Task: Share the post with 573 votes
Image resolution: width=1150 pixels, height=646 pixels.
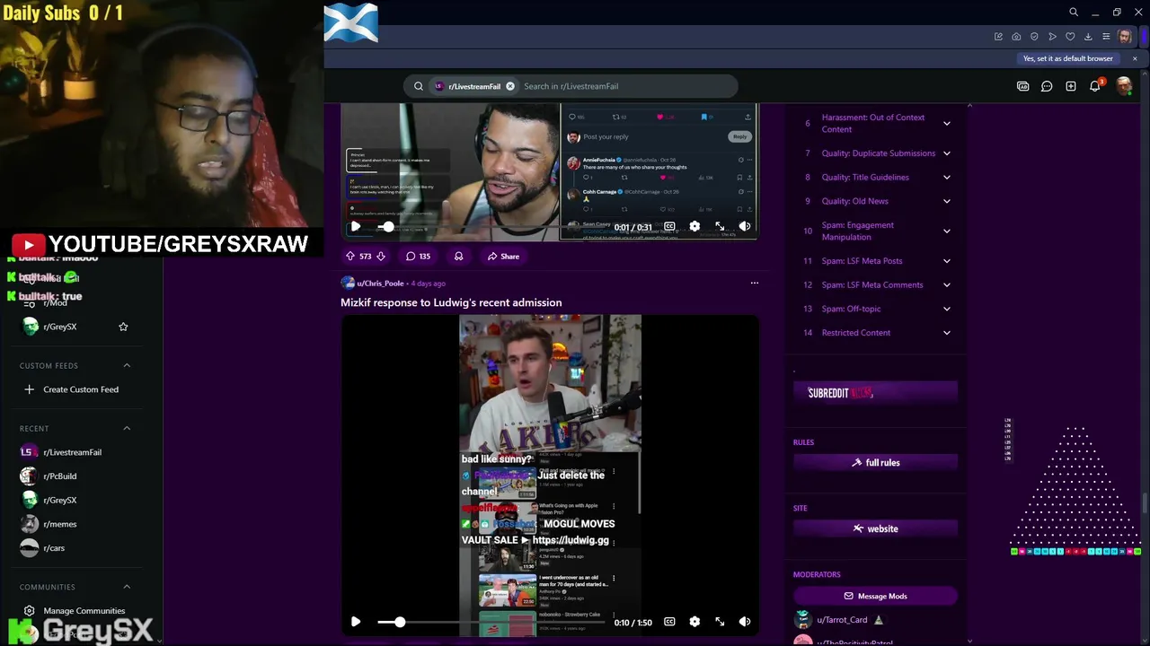Action: pos(503,257)
